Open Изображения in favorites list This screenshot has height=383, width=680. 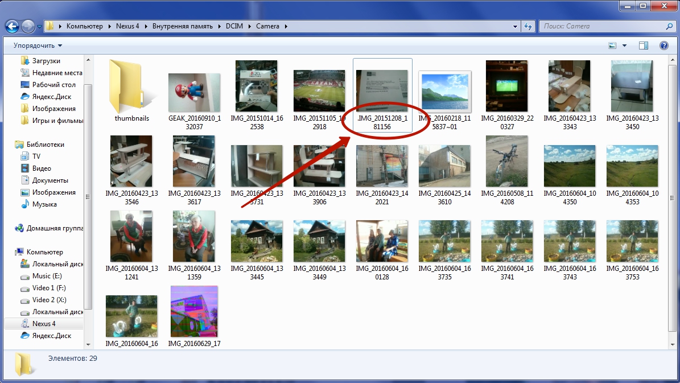[x=54, y=109]
